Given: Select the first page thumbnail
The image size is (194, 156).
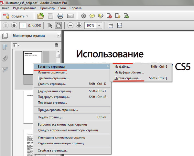Looking at the screenshot, I should tap(33, 63).
